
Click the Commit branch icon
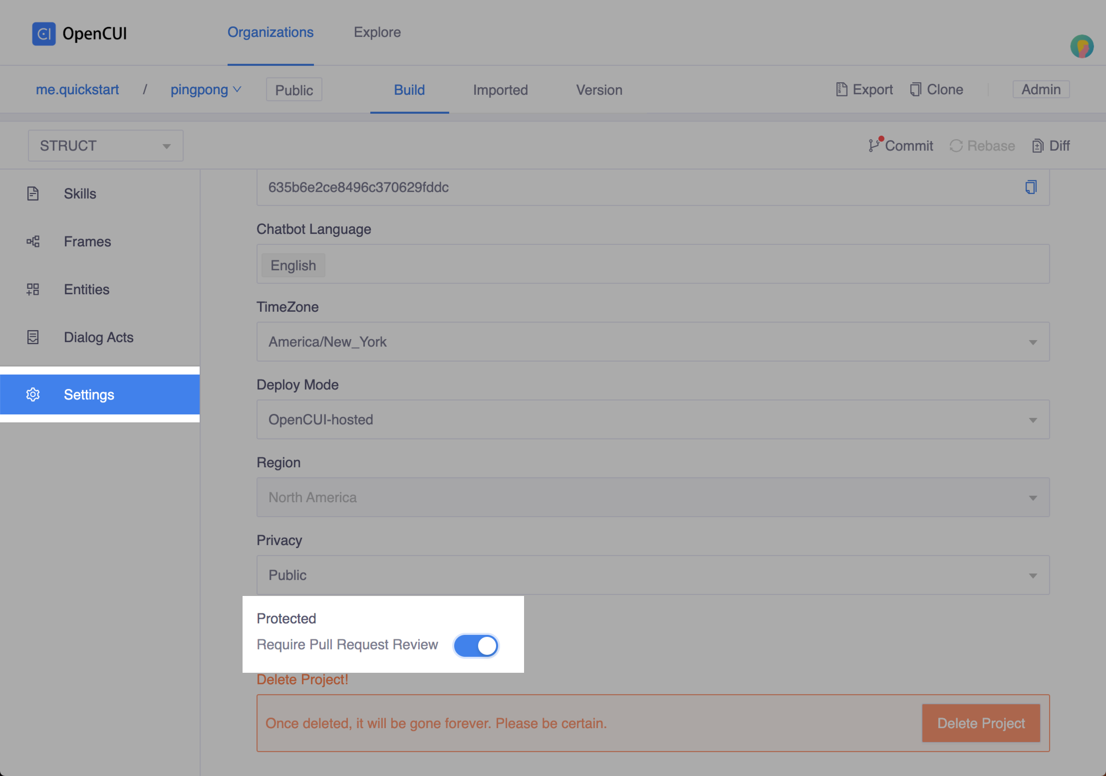pos(874,145)
